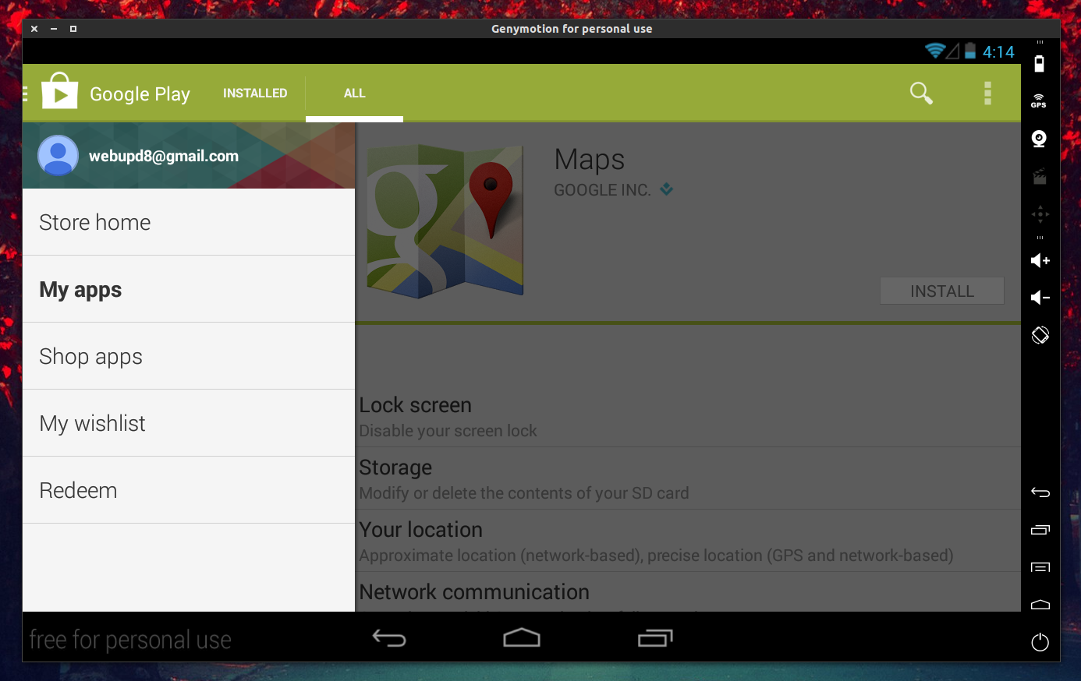Click the Google Play shopping bag logo
Image resolution: width=1081 pixels, height=681 pixels.
coord(59,90)
